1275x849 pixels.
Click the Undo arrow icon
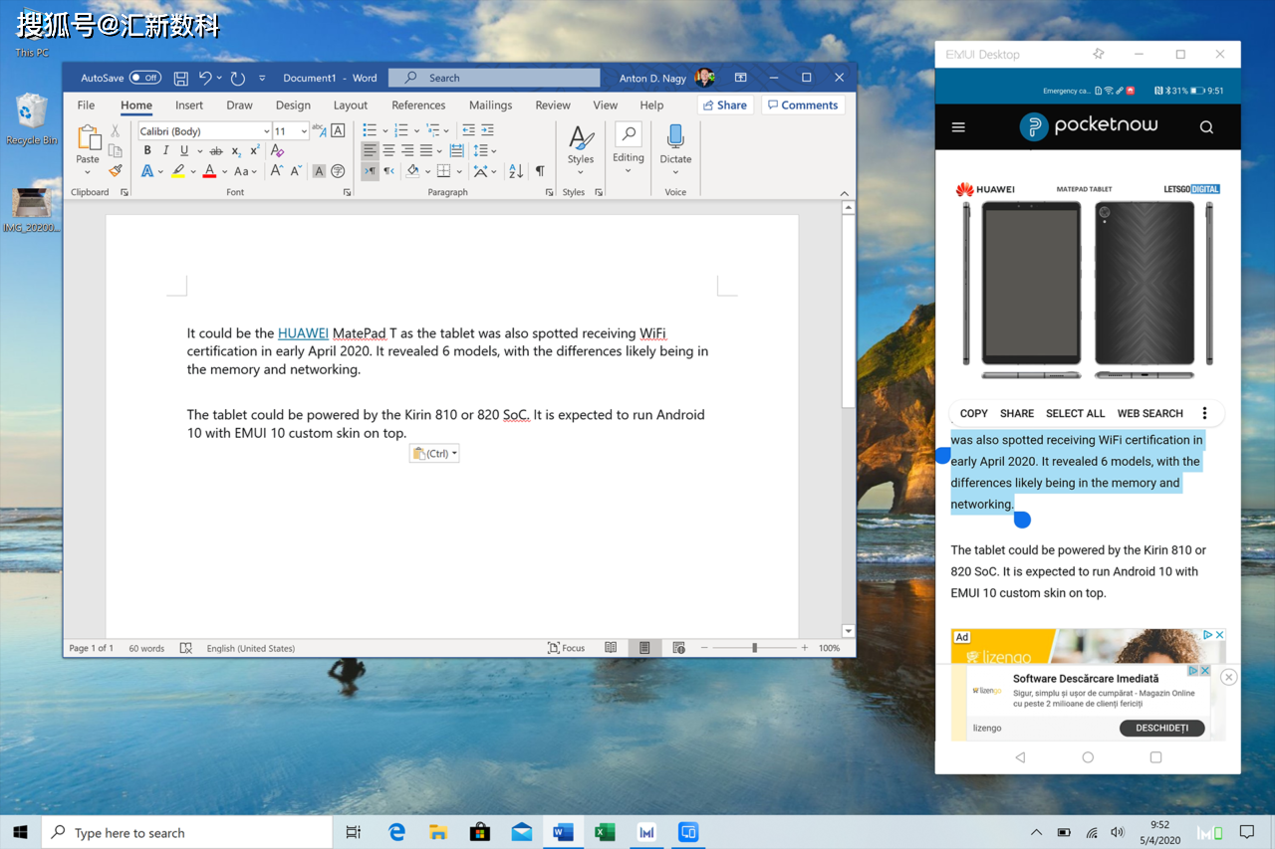pos(205,78)
